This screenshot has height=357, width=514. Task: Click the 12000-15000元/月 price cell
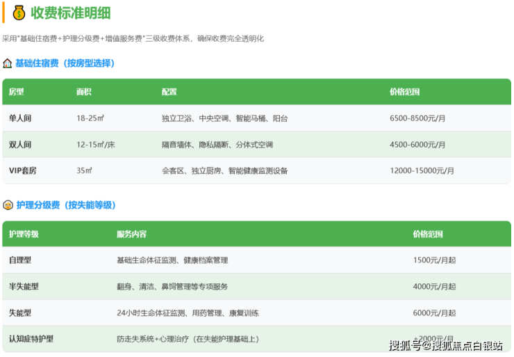(422, 170)
